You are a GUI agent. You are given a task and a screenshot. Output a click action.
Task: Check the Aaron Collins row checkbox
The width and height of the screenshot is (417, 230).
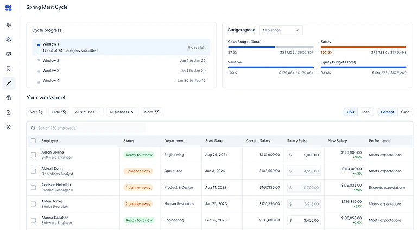click(33, 155)
